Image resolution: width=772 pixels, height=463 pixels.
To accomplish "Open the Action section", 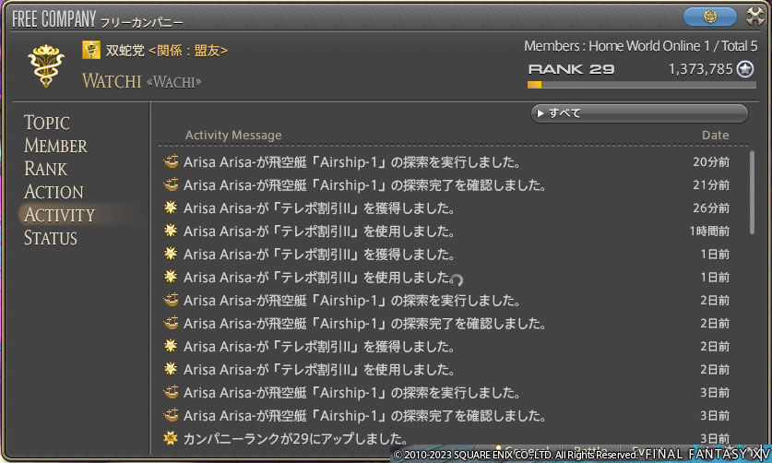I will click(x=53, y=192).
